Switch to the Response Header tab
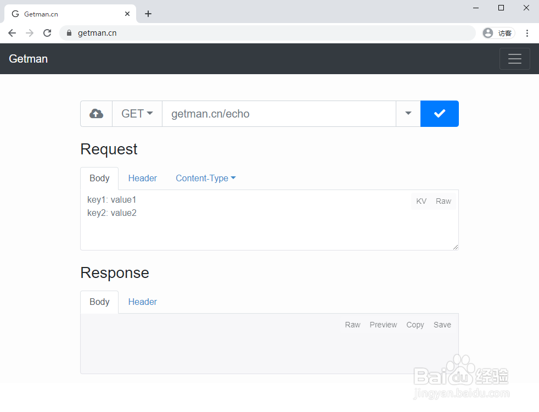Screen dimensions: 539x412 click(142, 302)
